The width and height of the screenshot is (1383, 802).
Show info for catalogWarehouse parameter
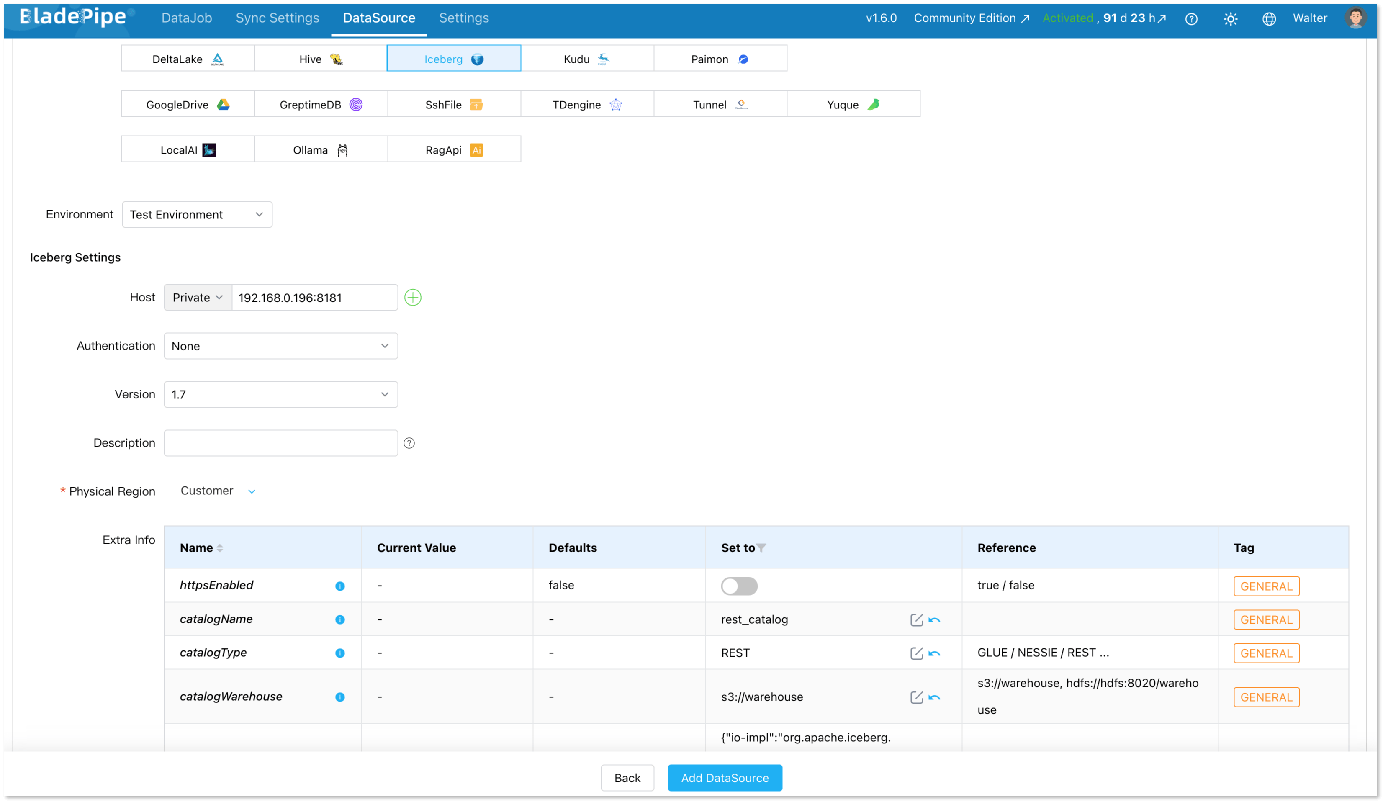point(340,697)
